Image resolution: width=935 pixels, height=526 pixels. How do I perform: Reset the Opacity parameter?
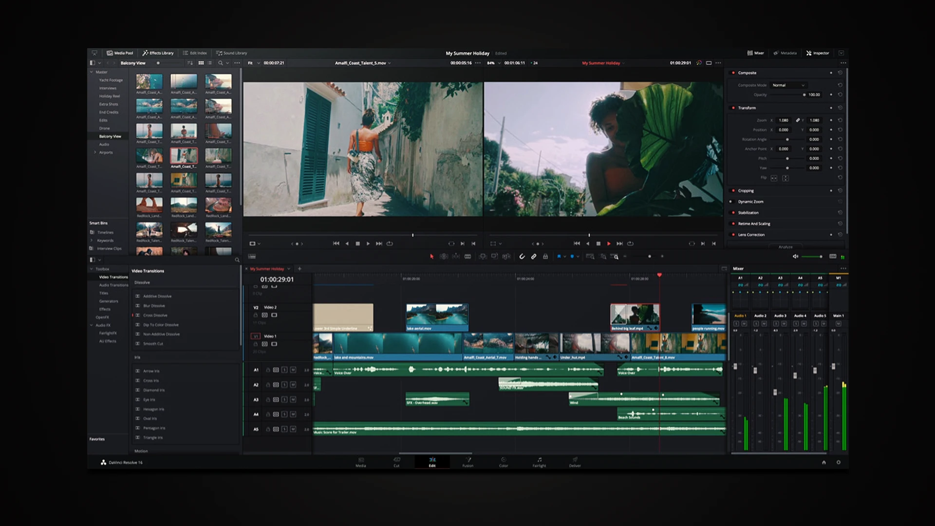tap(840, 94)
